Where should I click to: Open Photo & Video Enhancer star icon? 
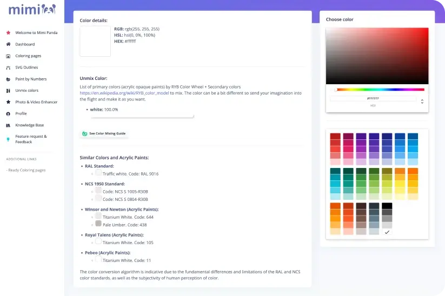[x=8, y=102]
